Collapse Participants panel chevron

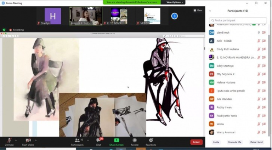(210, 11)
